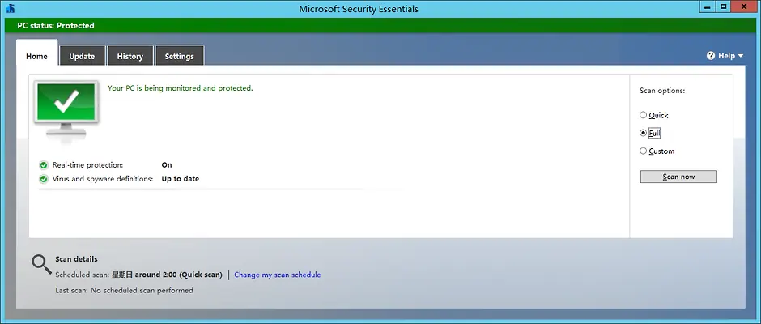Click the Help question mark icon
Screen dimensions: 761x324
[711, 56]
